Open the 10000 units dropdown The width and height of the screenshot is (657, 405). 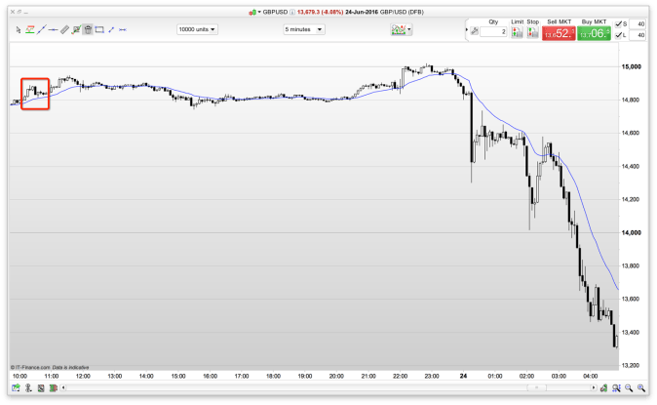(197, 29)
